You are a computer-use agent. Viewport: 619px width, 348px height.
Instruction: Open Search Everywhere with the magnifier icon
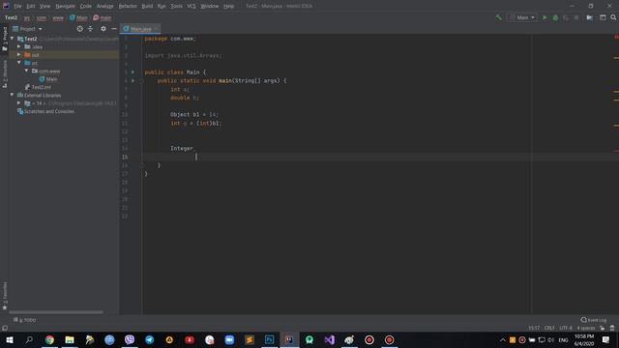pos(613,17)
